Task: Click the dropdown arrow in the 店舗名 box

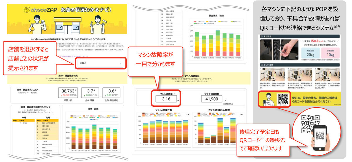Action: 120,63
